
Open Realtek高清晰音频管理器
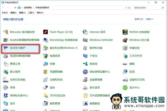pos(24,40)
